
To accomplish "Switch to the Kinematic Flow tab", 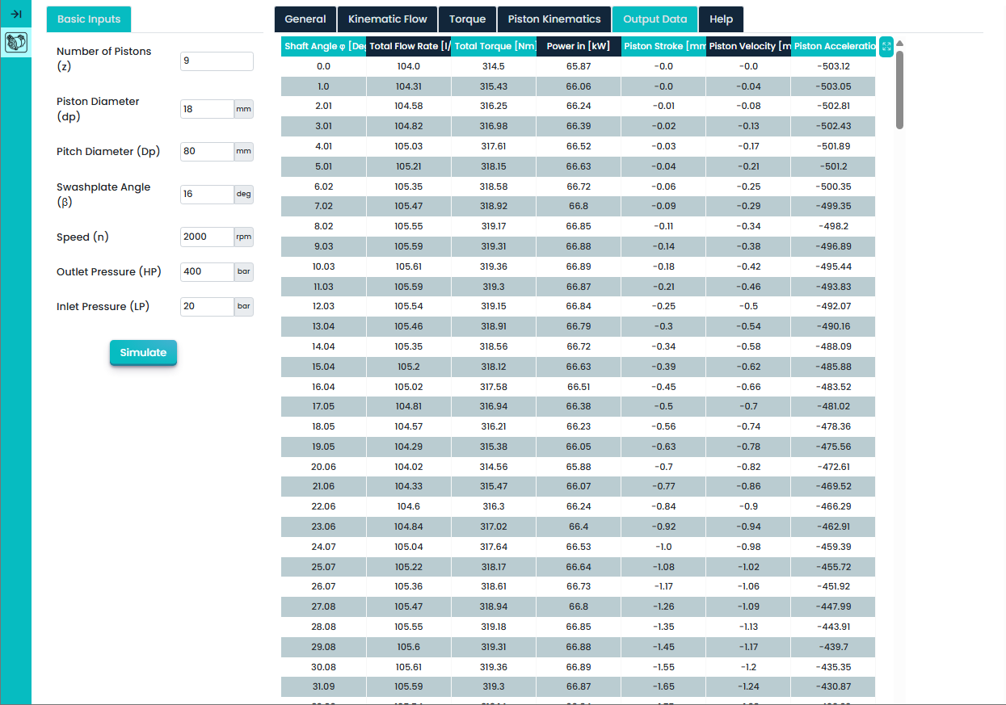I will click(x=387, y=19).
